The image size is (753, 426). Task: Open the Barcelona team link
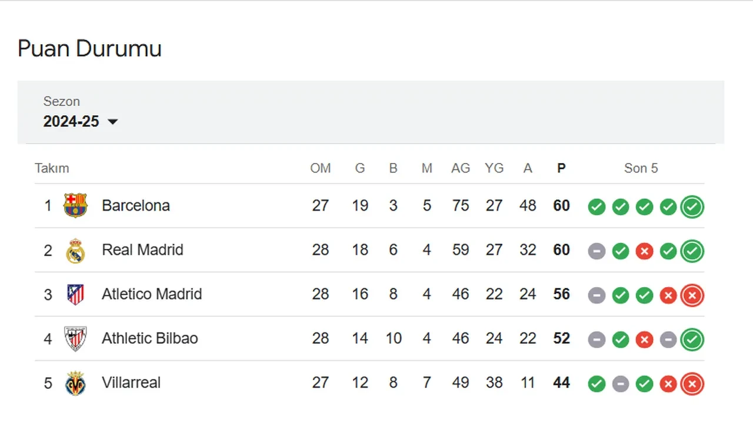pos(136,205)
